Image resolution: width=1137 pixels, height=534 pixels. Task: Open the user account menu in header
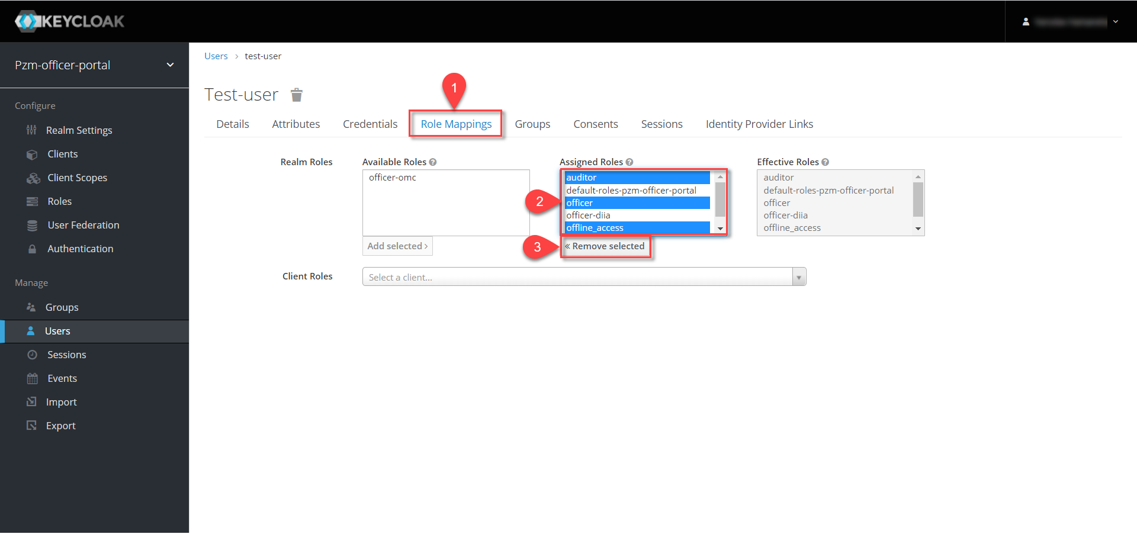click(1071, 22)
